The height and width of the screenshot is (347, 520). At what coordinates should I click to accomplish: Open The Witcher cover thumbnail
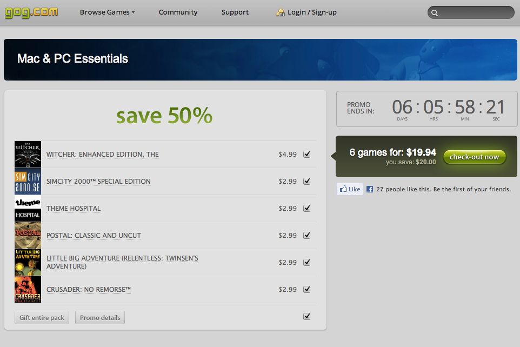[x=28, y=154]
